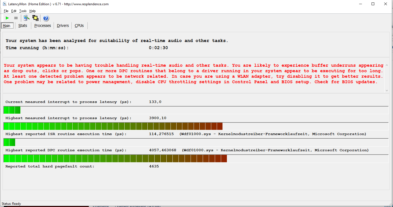
Task: Open the Edit menu
Action: [x=14, y=11]
